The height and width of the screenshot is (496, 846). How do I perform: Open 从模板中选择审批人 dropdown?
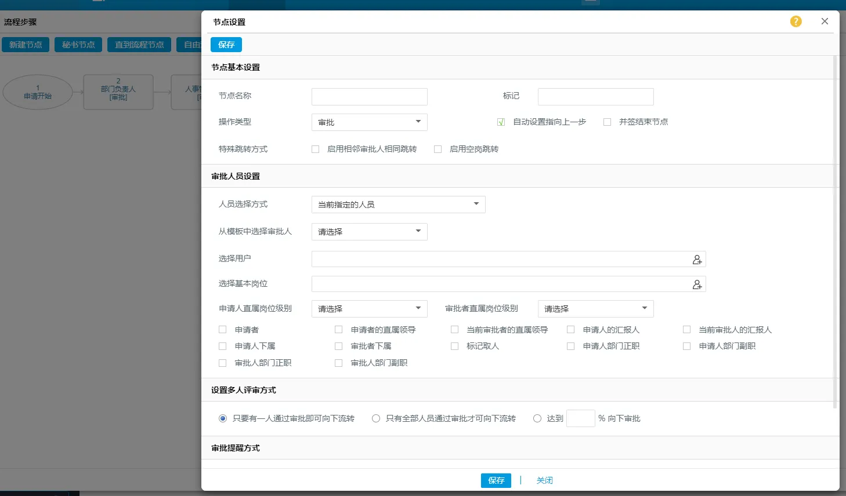pos(369,232)
